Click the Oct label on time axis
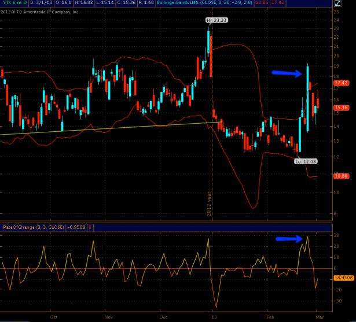 point(54,317)
